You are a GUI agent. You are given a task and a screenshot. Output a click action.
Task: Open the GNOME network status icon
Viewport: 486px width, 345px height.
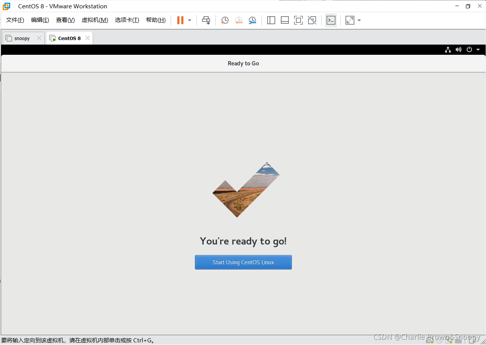pyautogui.click(x=448, y=50)
